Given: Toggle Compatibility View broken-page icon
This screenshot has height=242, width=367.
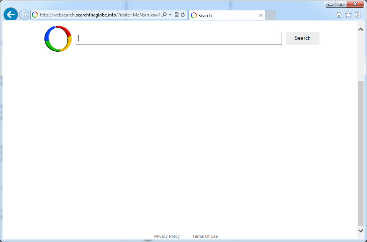Looking at the screenshot, I should [177, 15].
